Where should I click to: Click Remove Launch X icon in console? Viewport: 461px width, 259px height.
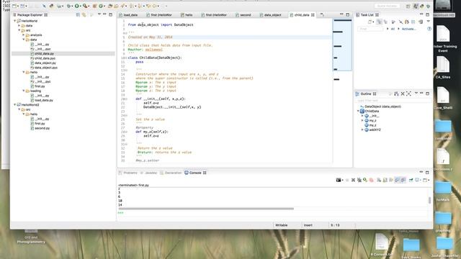point(354,180)
